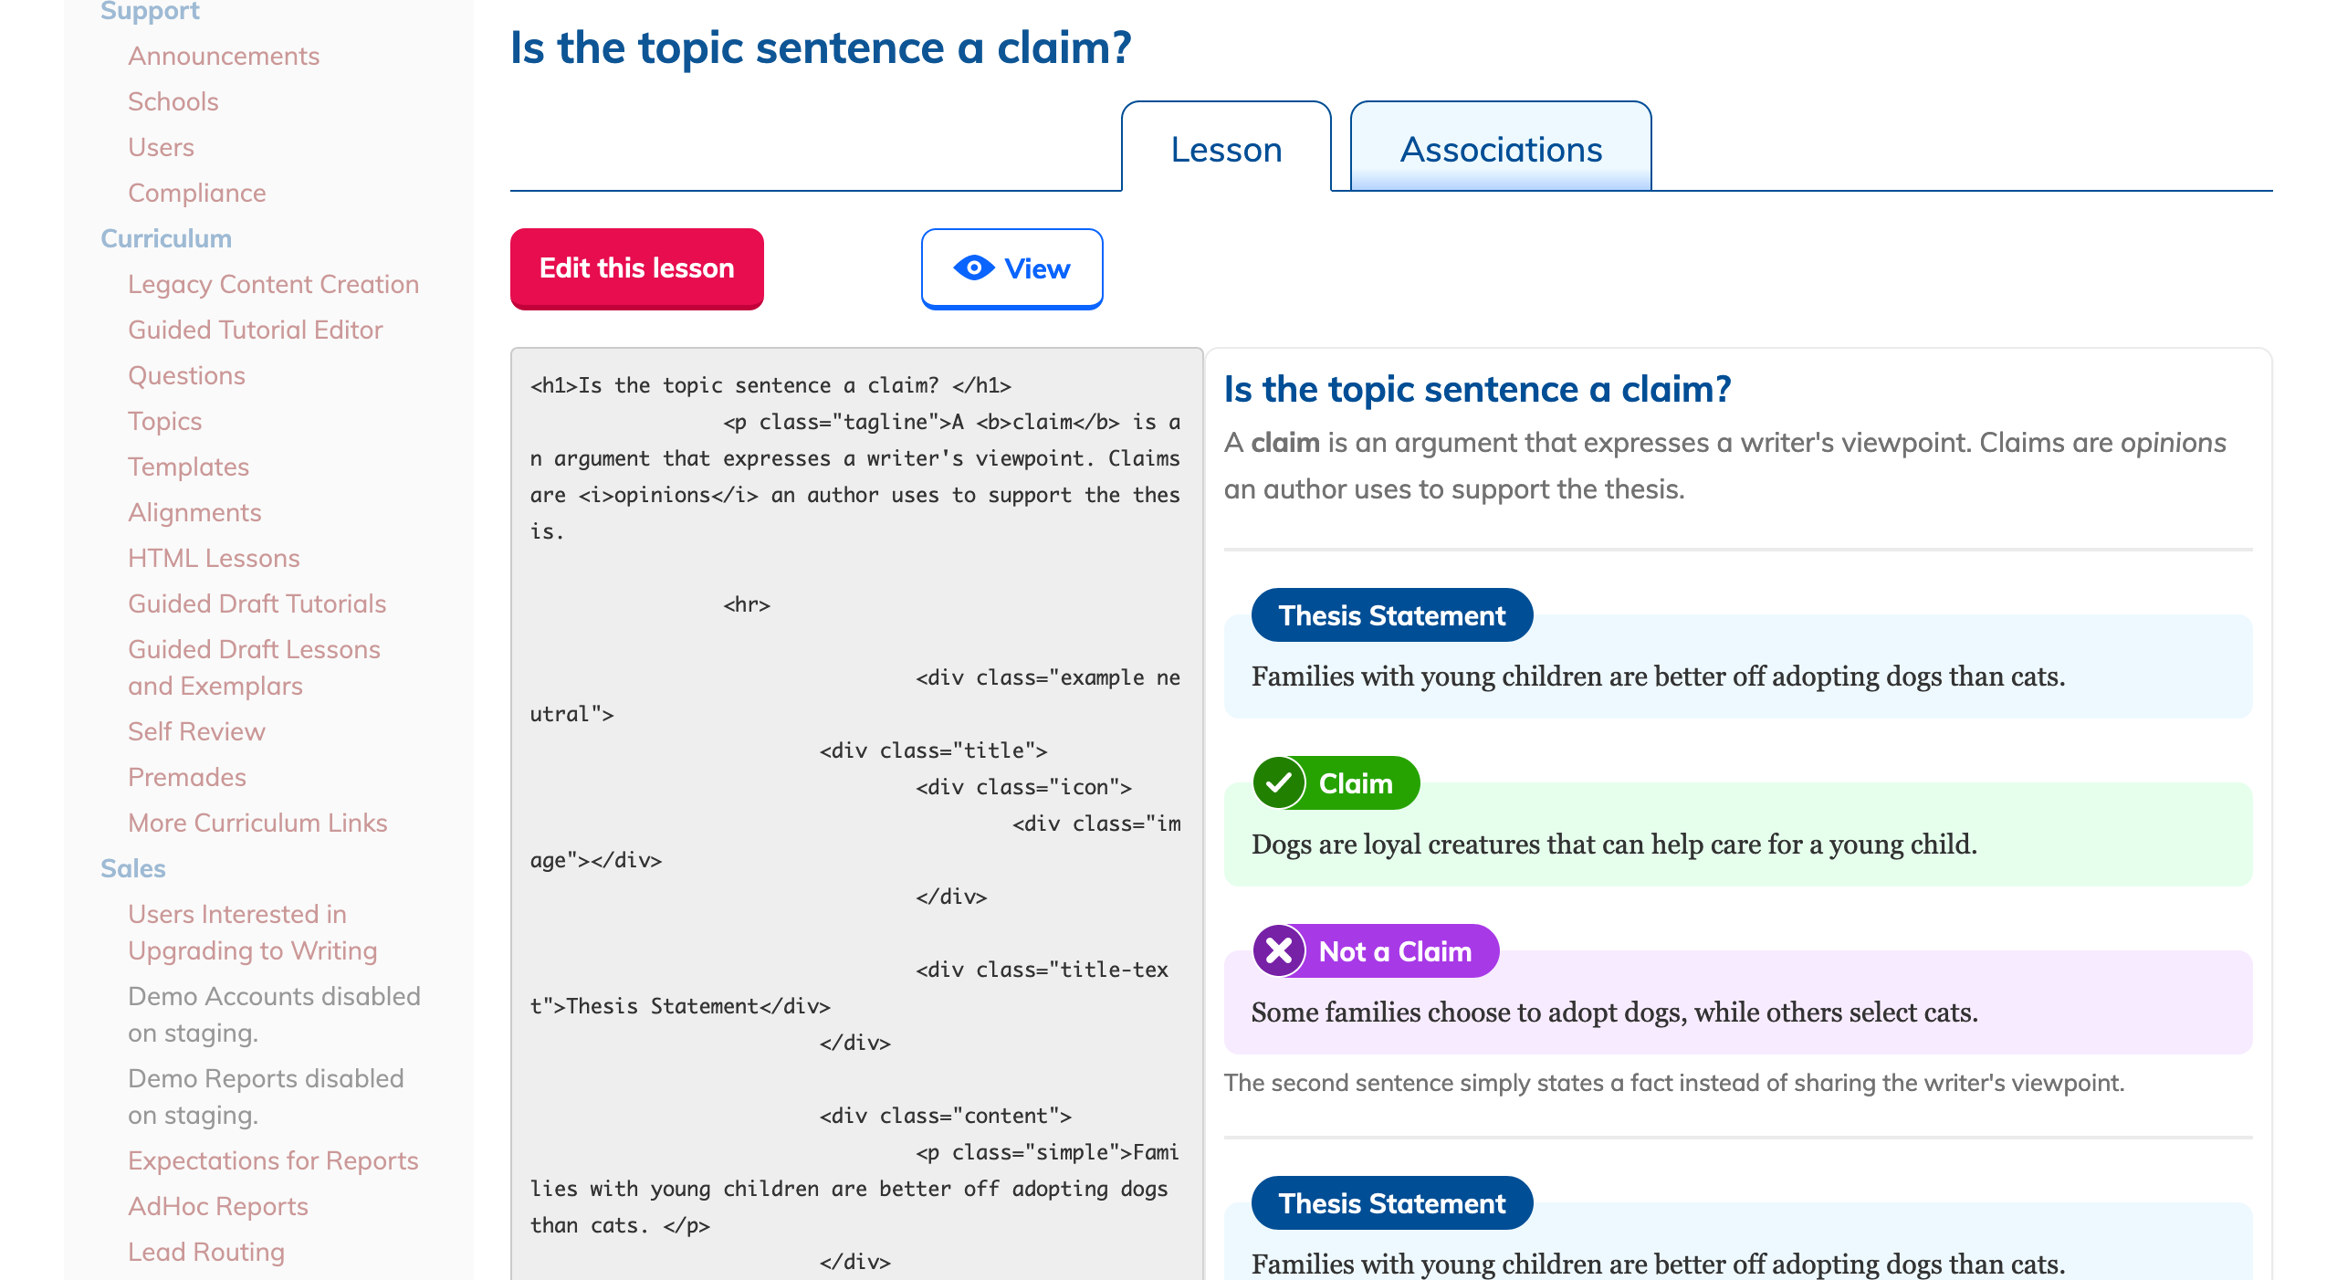Click the purple X Not a Claim icon
Screen dimensions: 2337x1280
[1278, 951]
